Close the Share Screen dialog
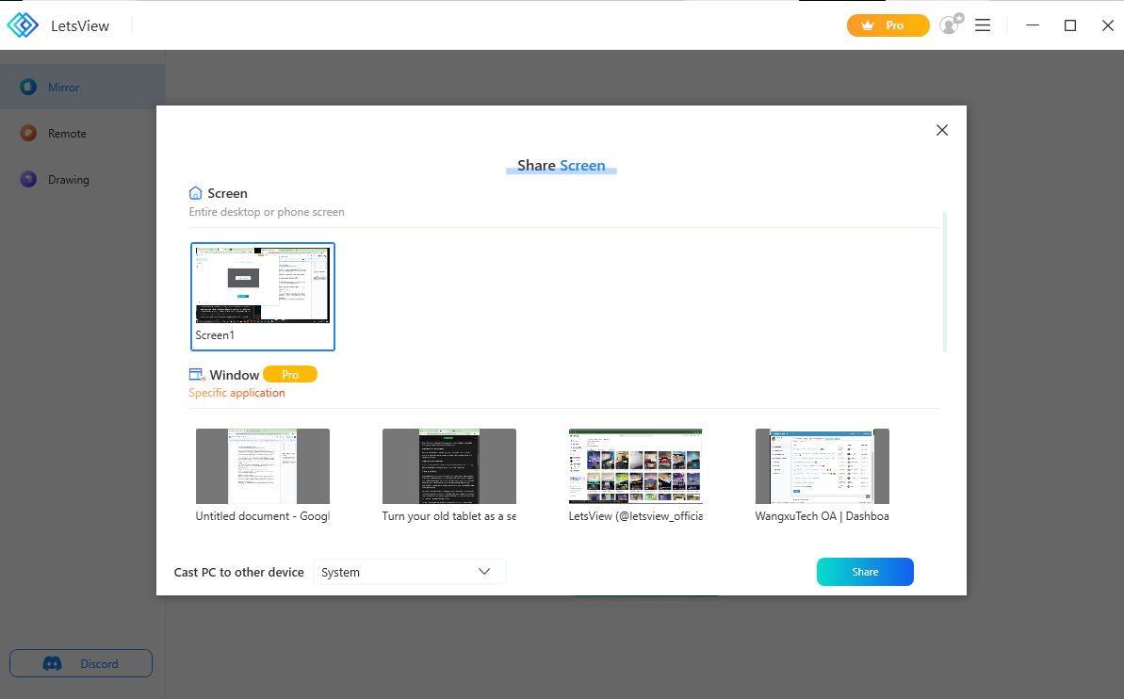Viewport: 1124px width, 699px height. [x=941, y=131]
